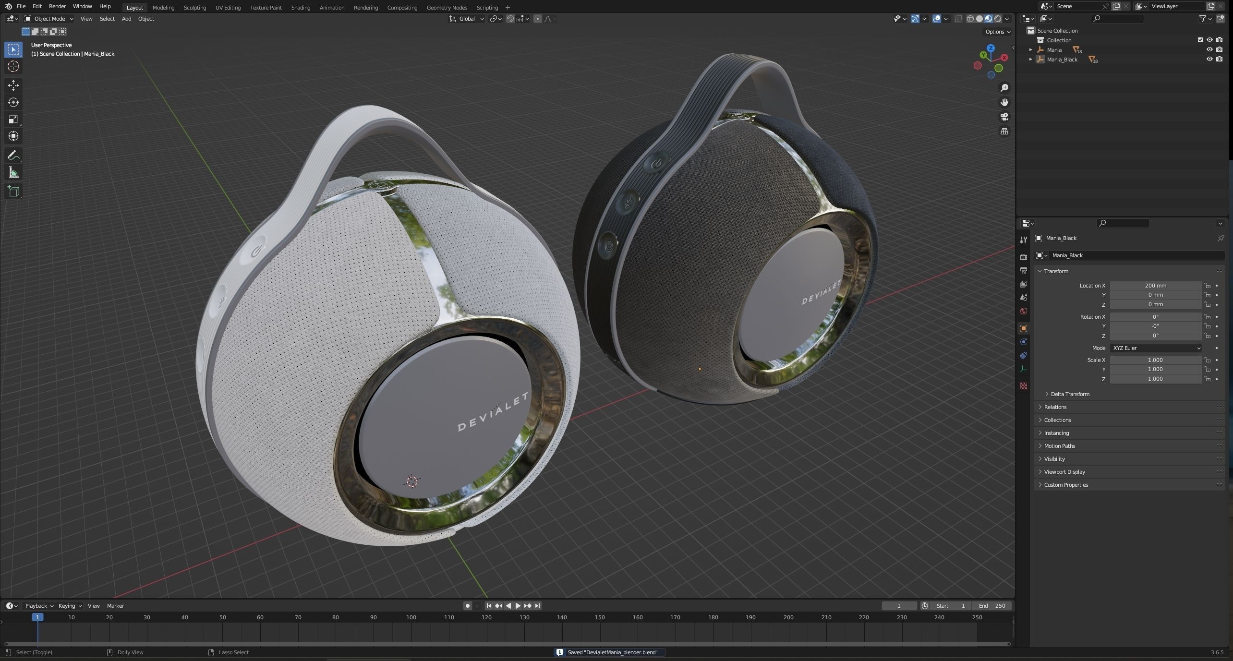The height and width of the screenshot is (661, 1233).
Task: Play the animation forward
Action: (518, 606)
